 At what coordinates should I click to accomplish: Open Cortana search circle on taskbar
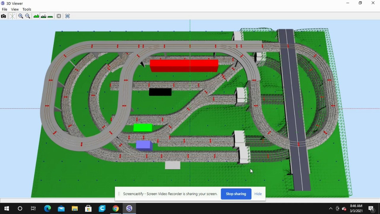coord(20,209)
